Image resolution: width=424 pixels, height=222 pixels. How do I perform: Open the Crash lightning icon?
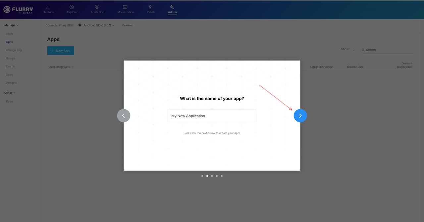coord(151,7)
